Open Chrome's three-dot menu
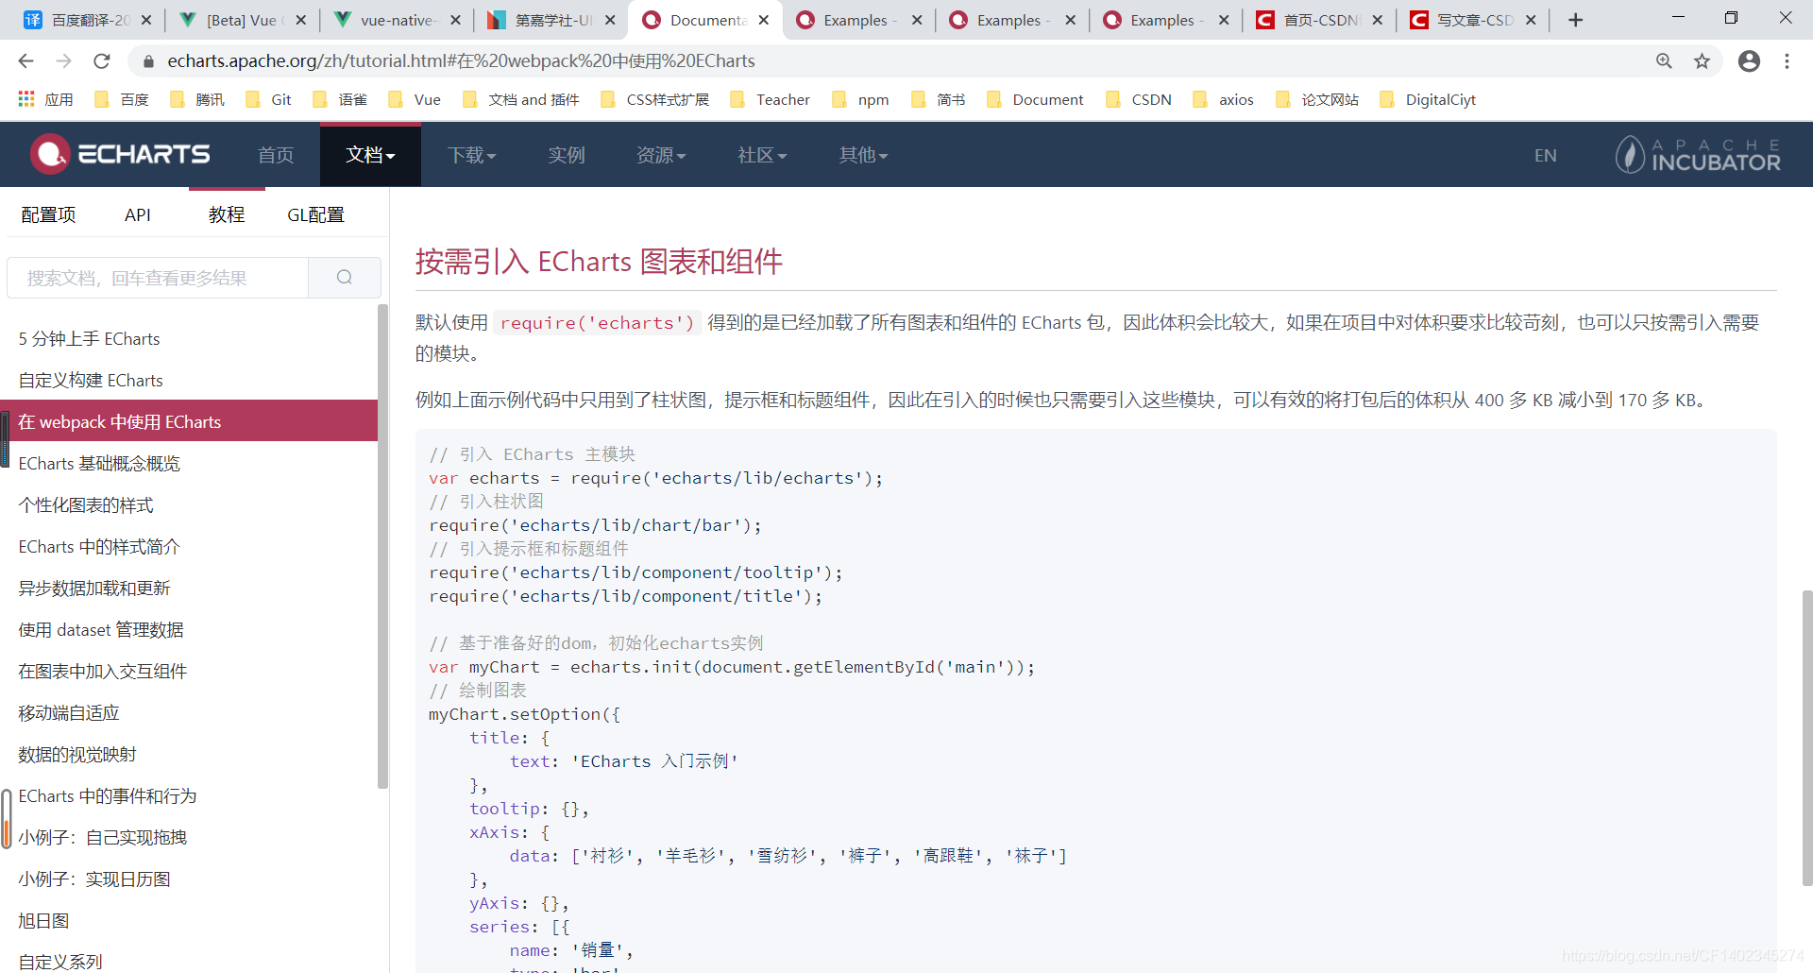The image size is (1813, 973). [1787, 61]
